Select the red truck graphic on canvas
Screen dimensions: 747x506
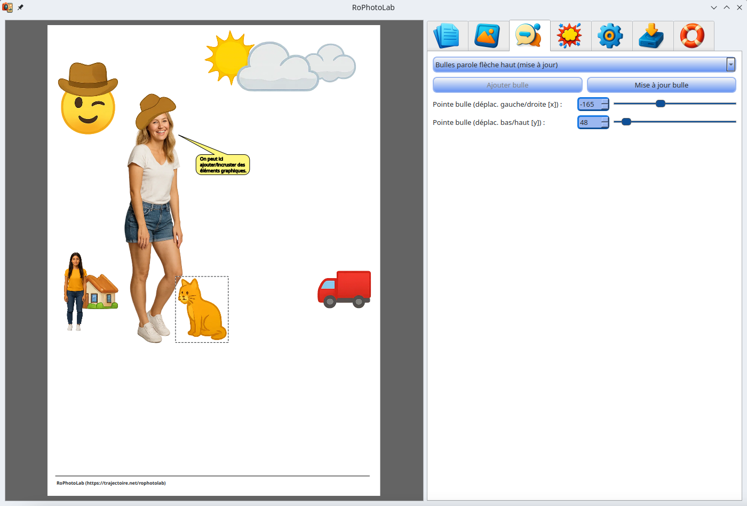[345, 289]
